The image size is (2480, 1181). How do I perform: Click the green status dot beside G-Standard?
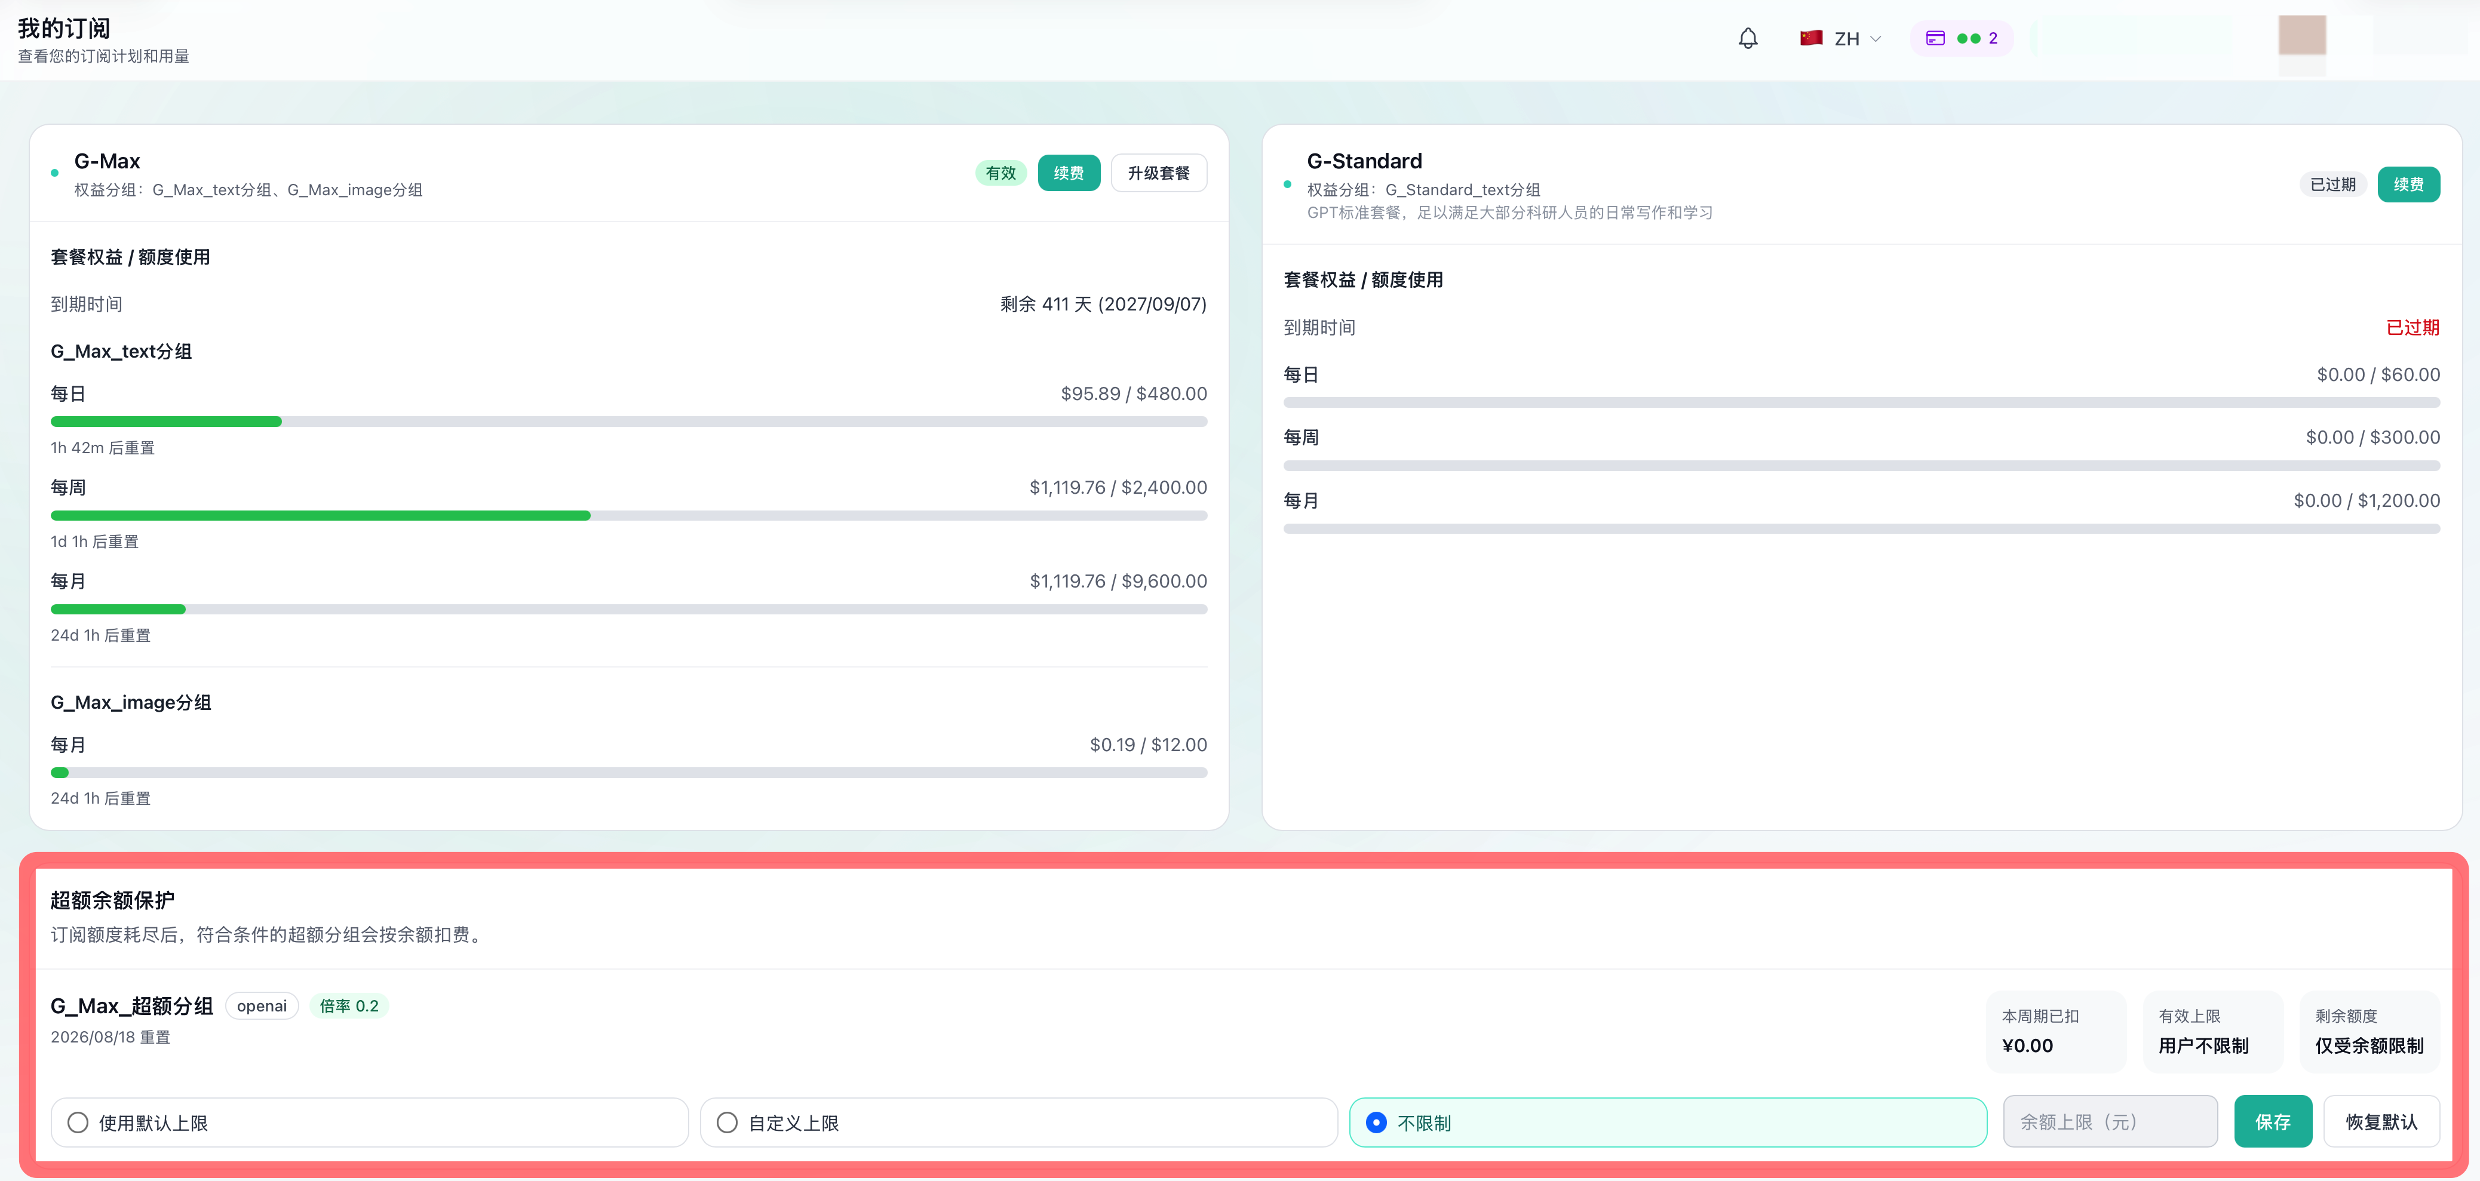pyautogui.click(x=1287, y=184)
